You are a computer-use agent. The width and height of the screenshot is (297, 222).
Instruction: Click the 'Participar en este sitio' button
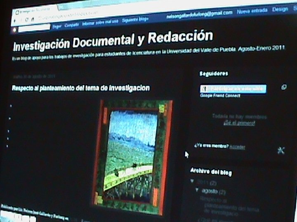click(x=233, y=89)
